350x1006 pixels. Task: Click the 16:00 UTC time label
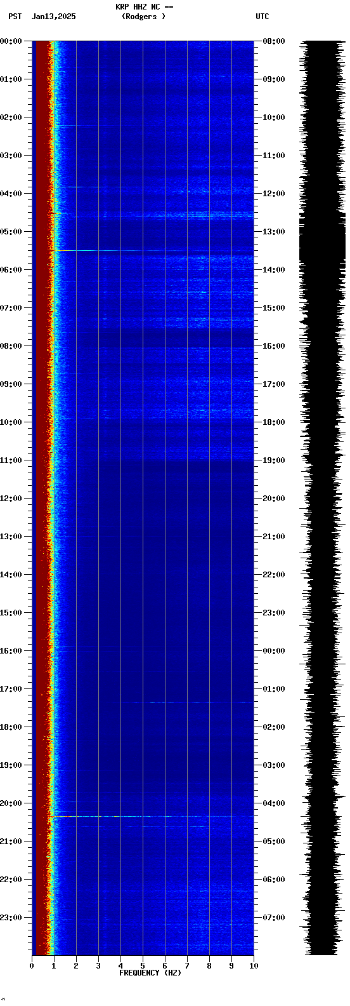pyautogui.click(x=274, y=346)
